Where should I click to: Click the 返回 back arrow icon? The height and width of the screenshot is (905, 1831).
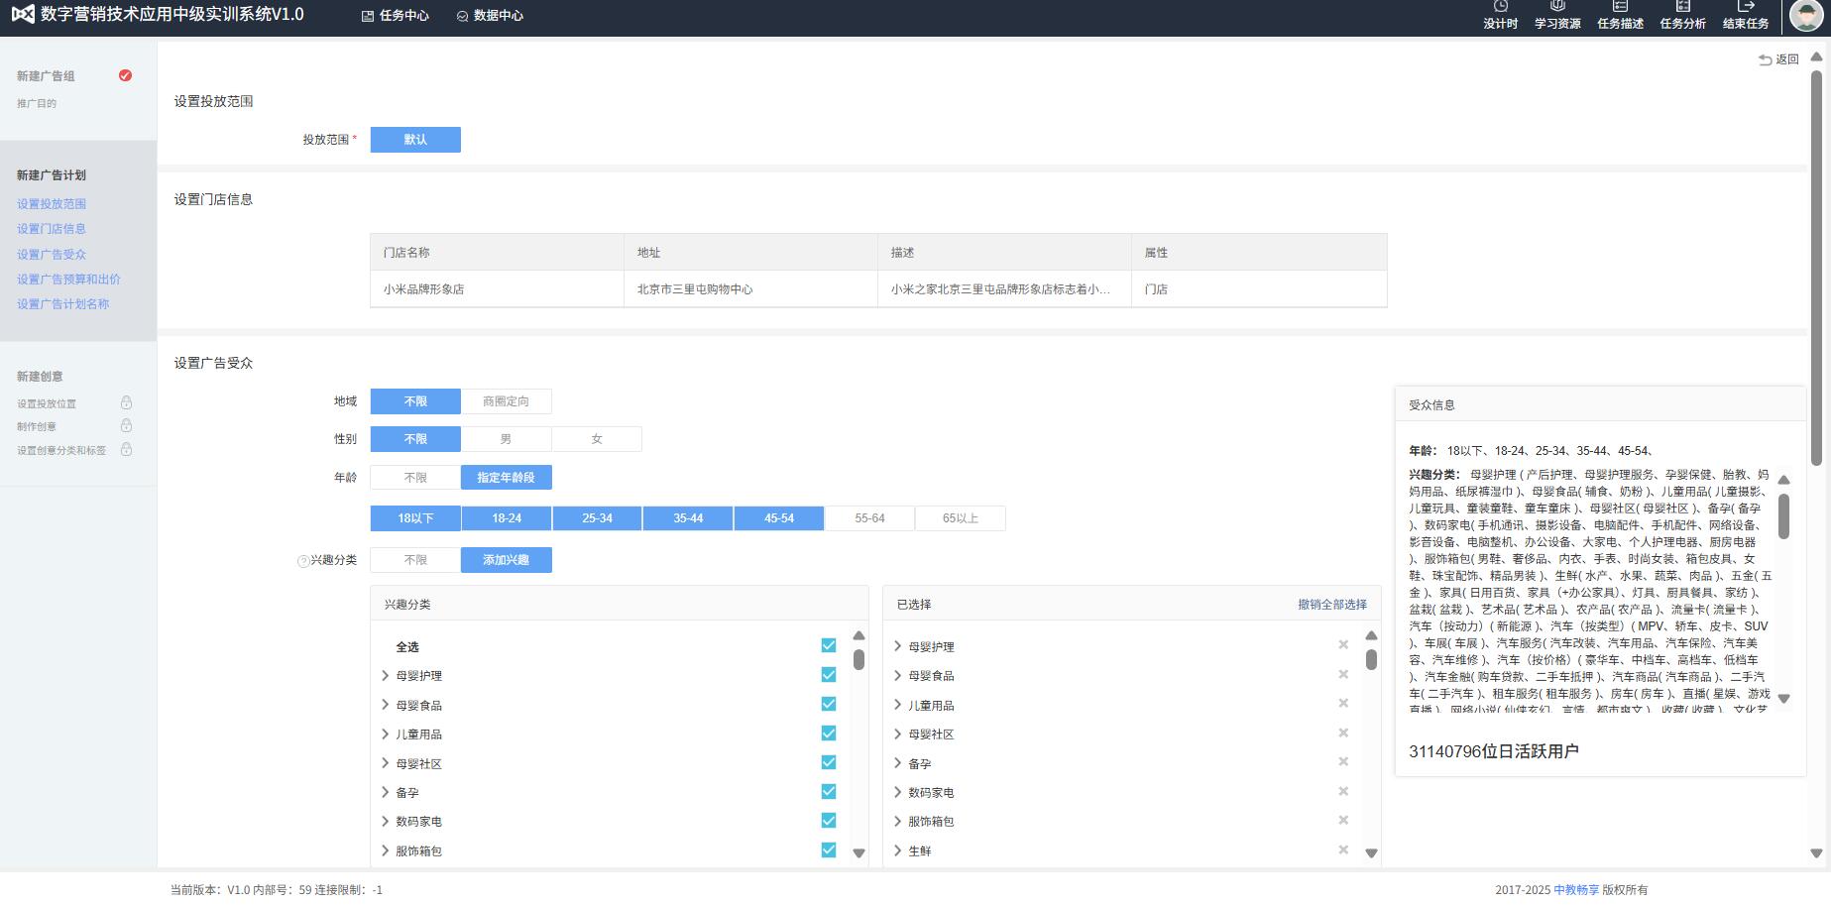1765,59
